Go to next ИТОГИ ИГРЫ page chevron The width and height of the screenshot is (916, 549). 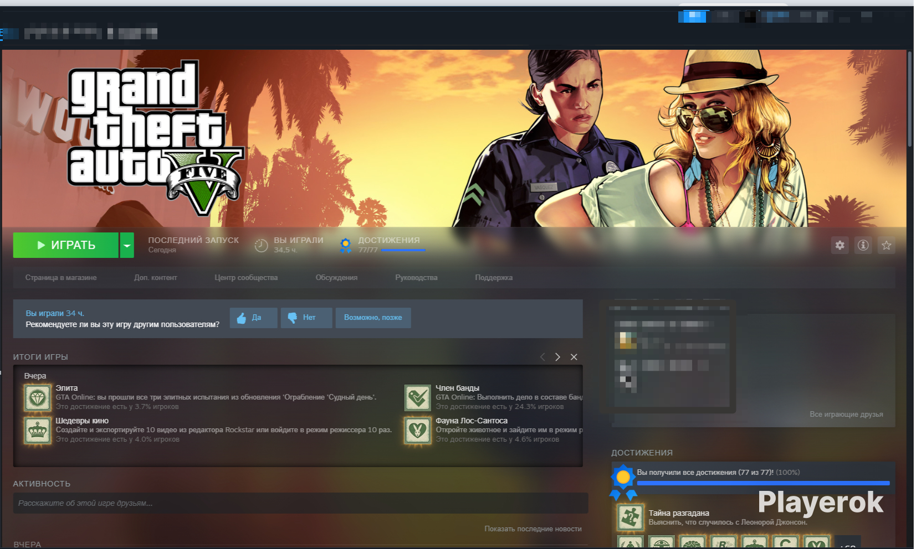pos(557,357)
